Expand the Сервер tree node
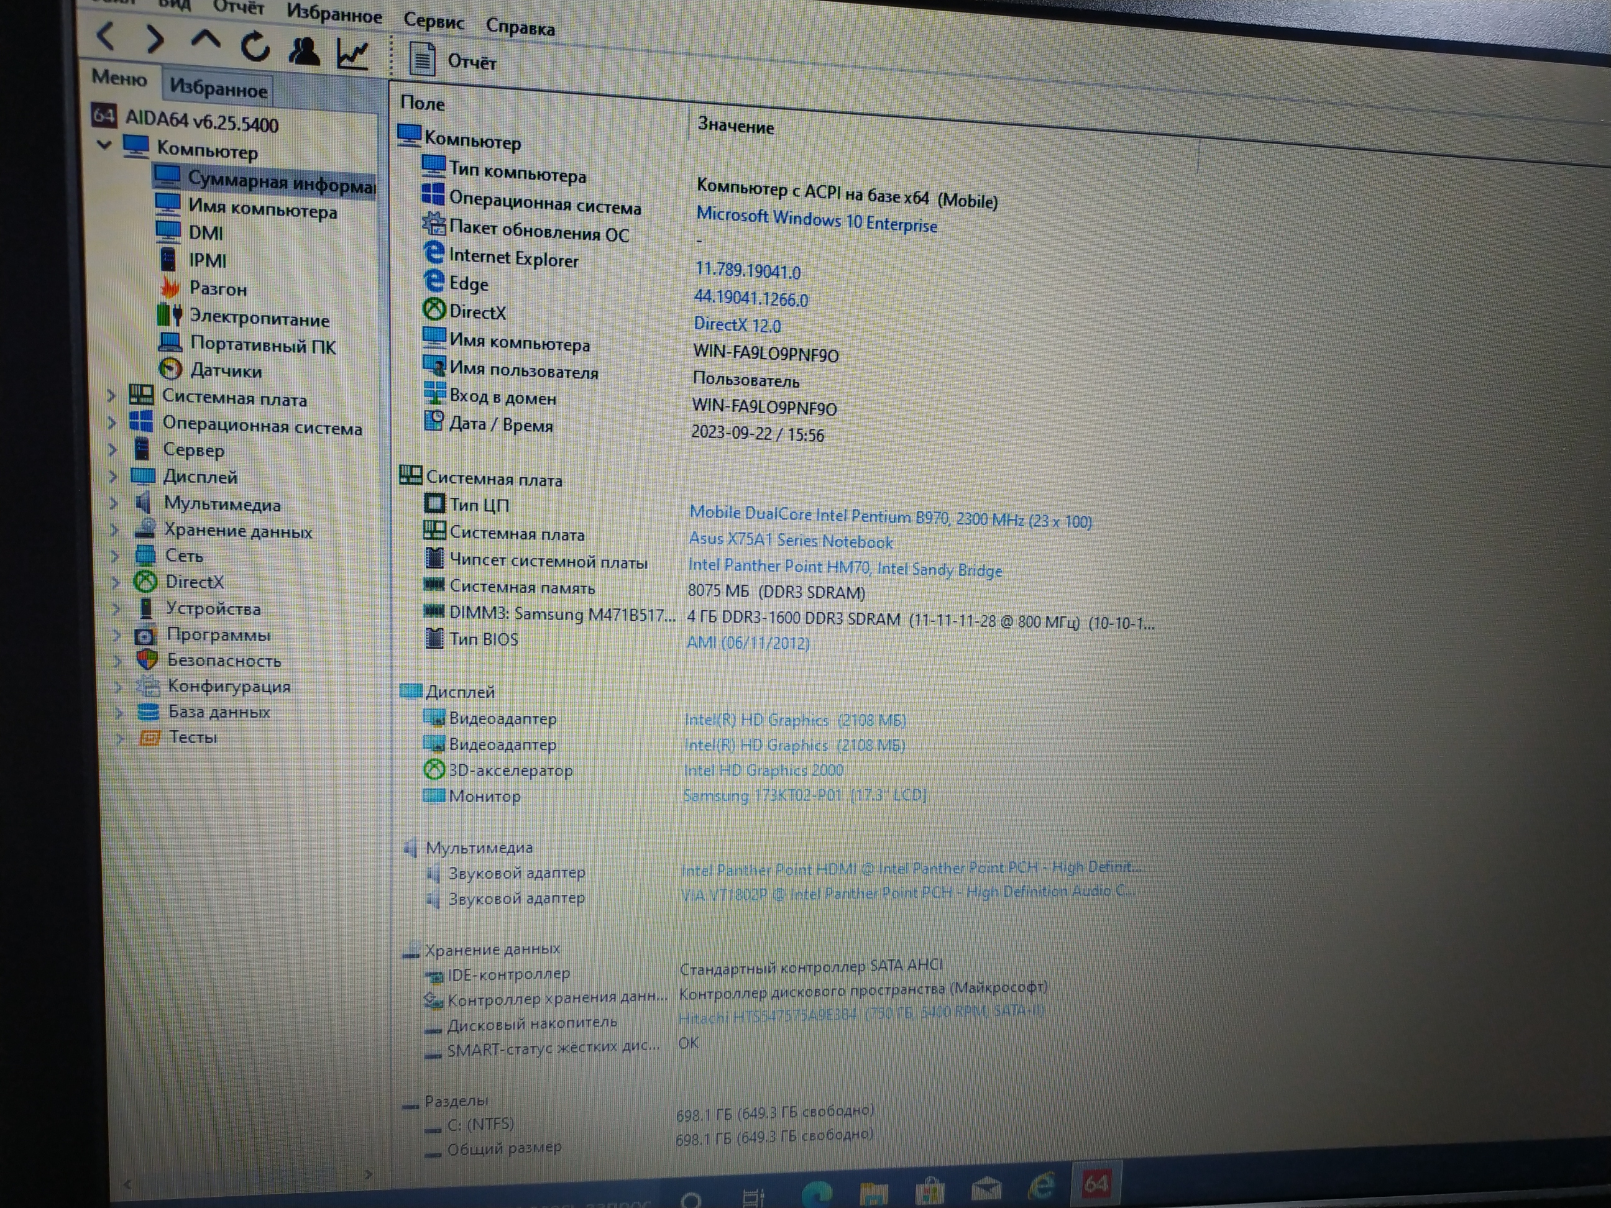The image size is (1611, 1208). click(x=112, y=449)
